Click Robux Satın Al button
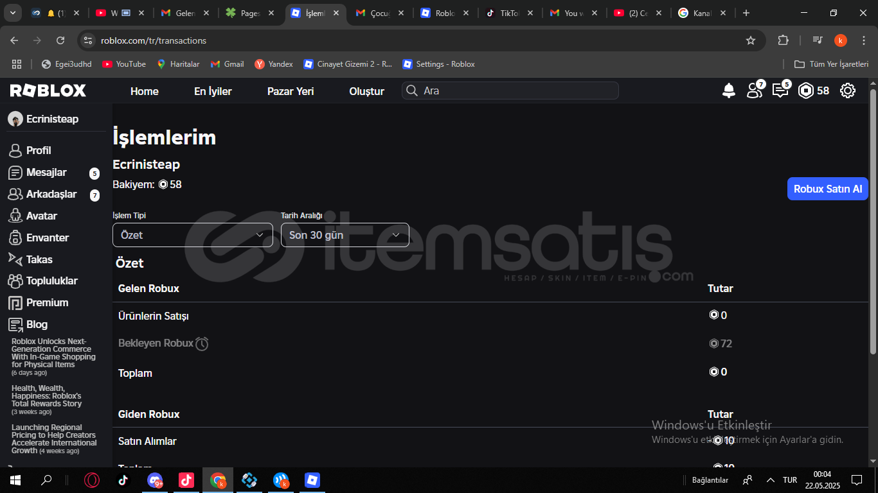 coord(828,189)
